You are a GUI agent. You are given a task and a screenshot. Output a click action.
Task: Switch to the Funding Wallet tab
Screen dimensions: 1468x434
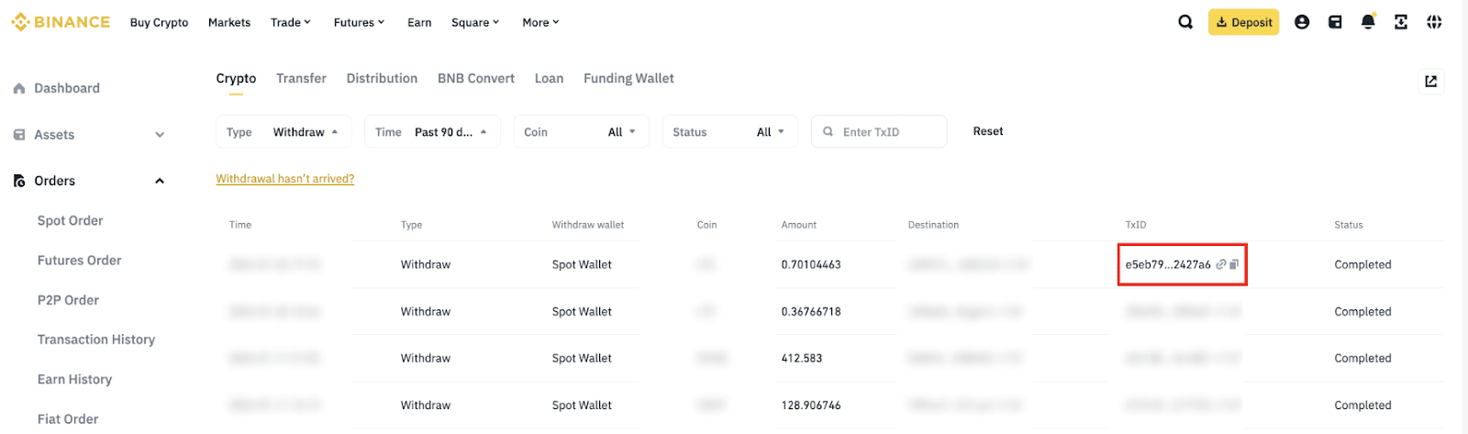click(628, 79)
